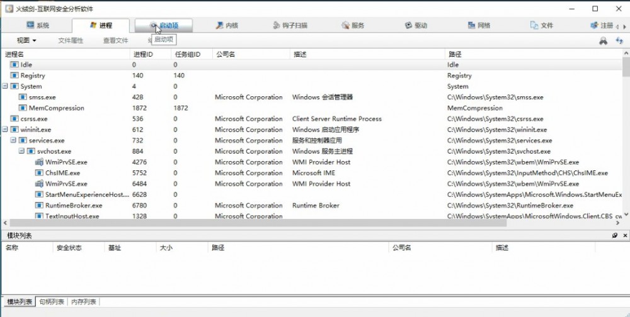Click the WmiPrvSE.exe icon with PID 6484
The image size is (630, 317).
pyautogui.click(x=39, y=184)
